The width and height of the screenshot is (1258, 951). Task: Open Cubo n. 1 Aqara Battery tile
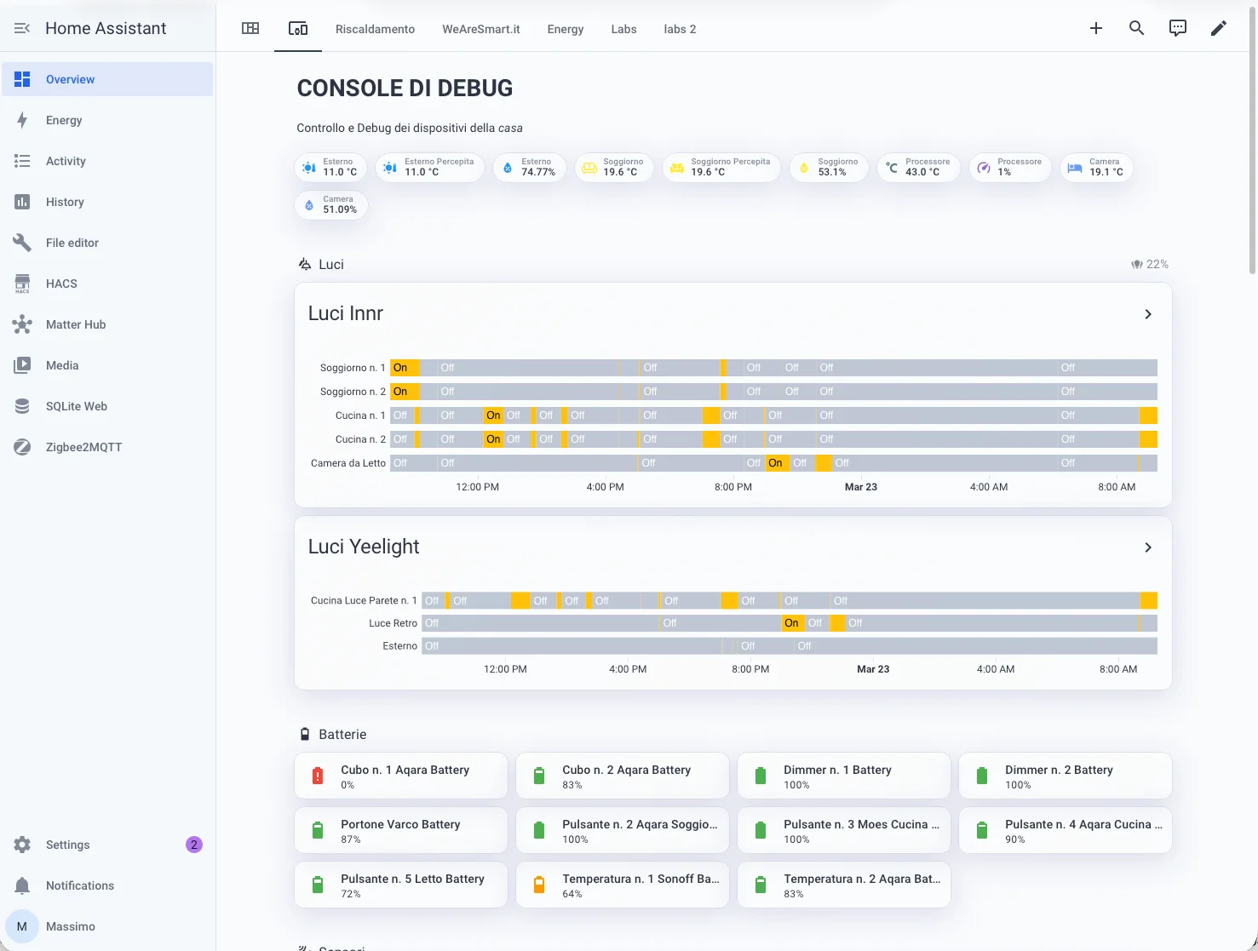click(401, 776)
